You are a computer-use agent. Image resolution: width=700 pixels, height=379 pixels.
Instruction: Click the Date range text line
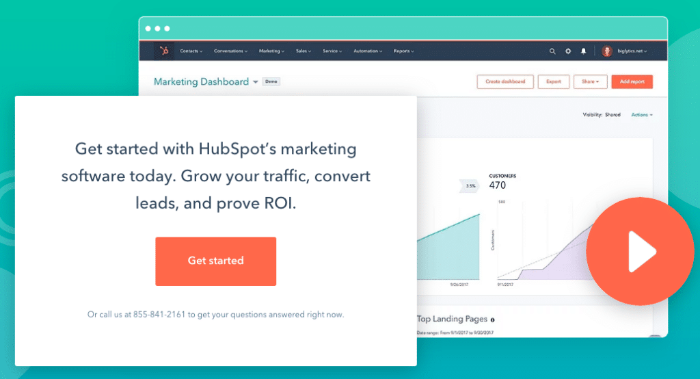(455, 333)
